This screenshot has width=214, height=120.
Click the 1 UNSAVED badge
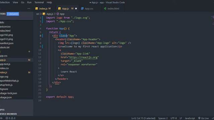[13, 14]
